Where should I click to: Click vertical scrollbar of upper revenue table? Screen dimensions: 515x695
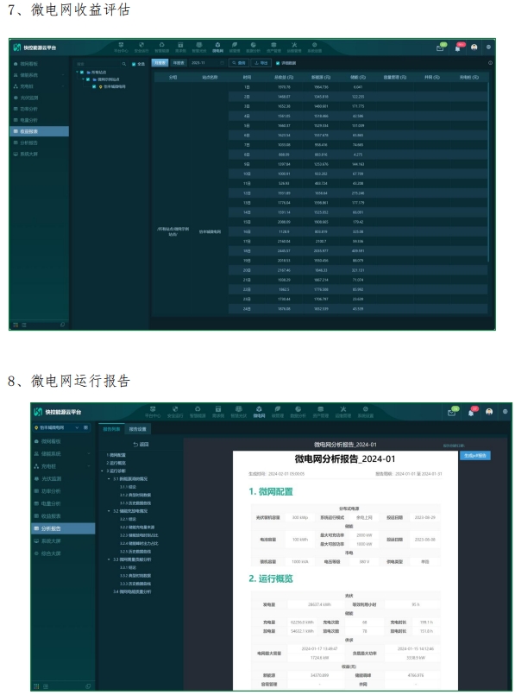click(488, 173)
